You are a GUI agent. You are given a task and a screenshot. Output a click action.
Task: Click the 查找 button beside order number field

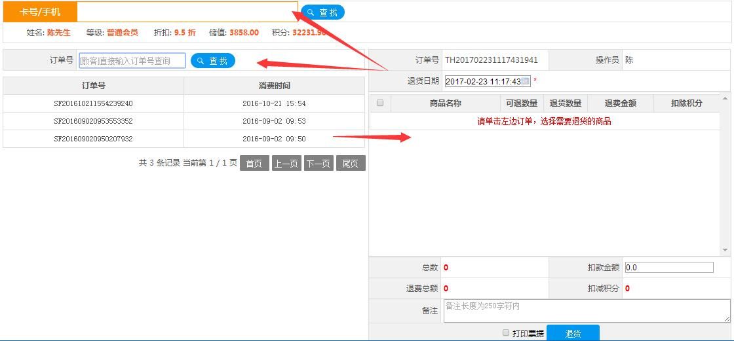coord(212,61)
